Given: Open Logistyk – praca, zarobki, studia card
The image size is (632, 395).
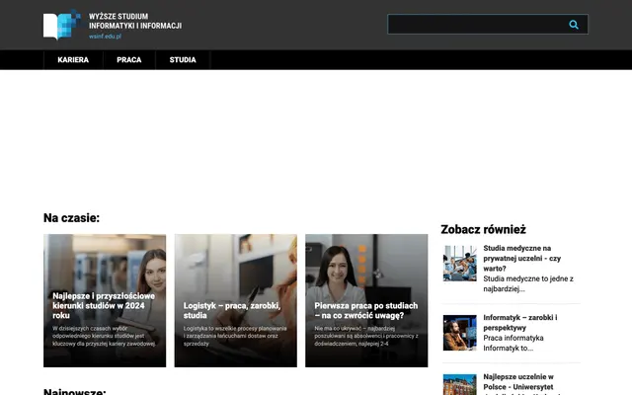Looking at the screenshot, I should point(235,300).
